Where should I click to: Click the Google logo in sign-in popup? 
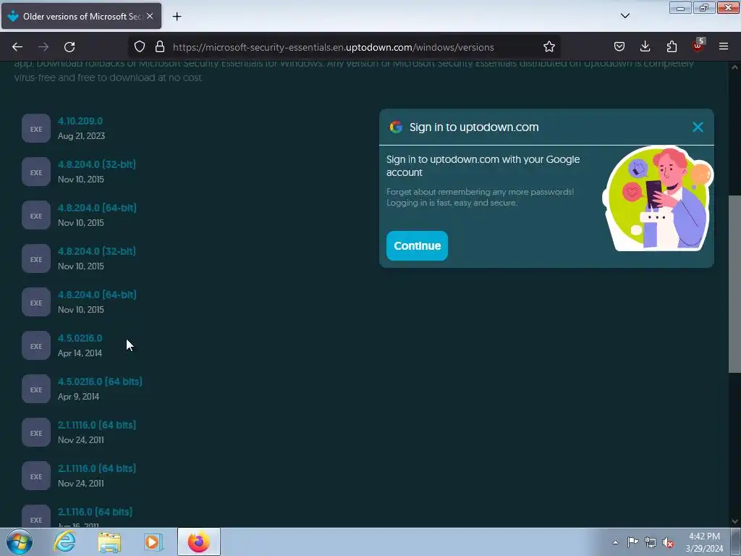pyautogui.click(x=396, y=127)
